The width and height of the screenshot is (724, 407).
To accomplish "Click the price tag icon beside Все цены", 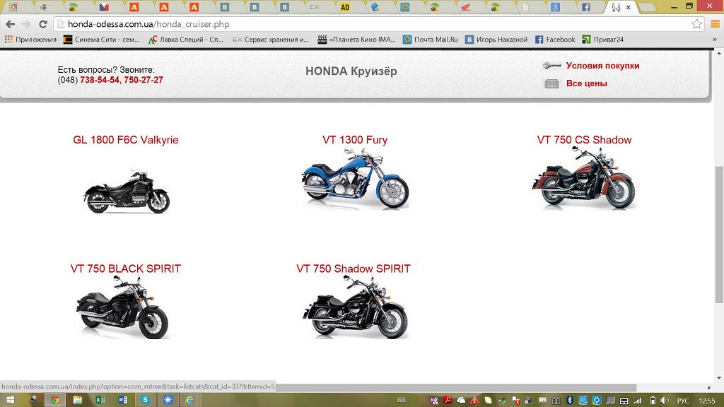I will coord(551,83).
